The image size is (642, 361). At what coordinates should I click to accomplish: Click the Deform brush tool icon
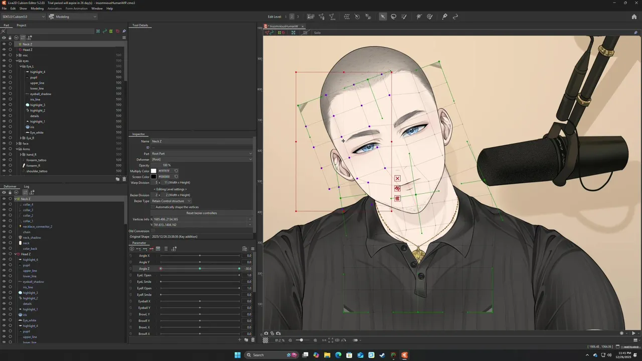(429, 17)
